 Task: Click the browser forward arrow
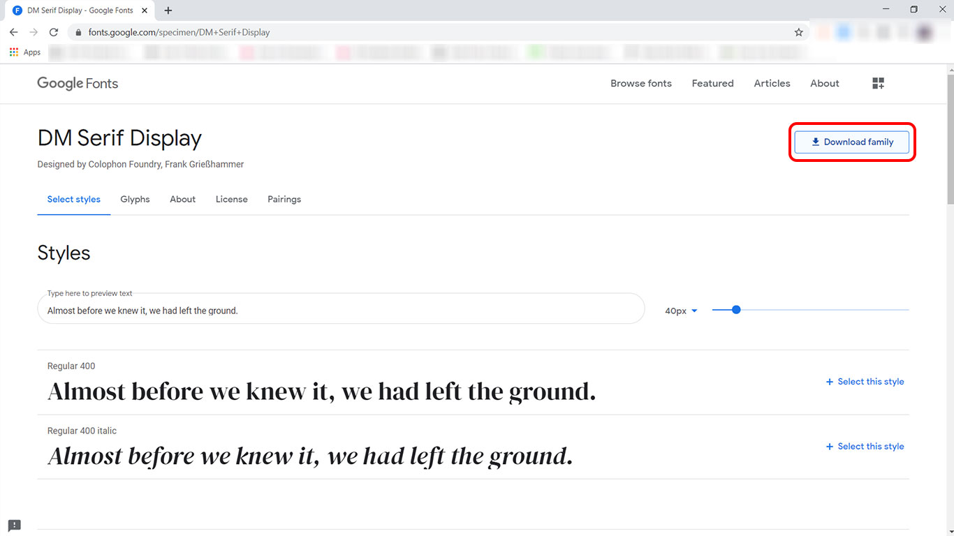(x=34, y=32)
